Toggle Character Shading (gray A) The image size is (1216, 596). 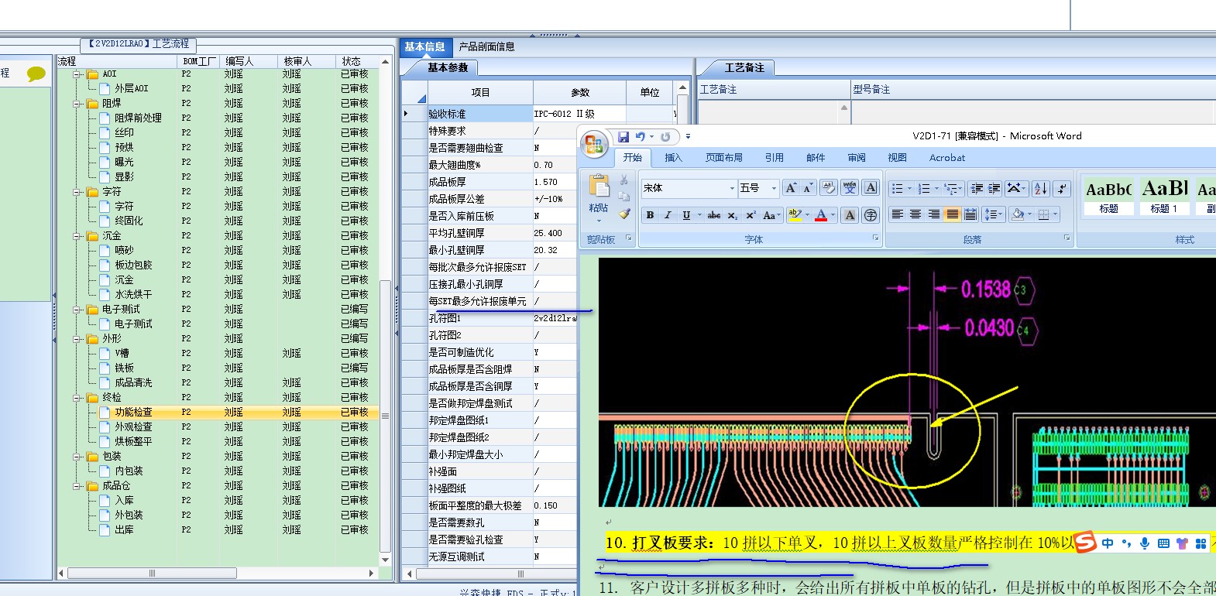tap(850, 215)
